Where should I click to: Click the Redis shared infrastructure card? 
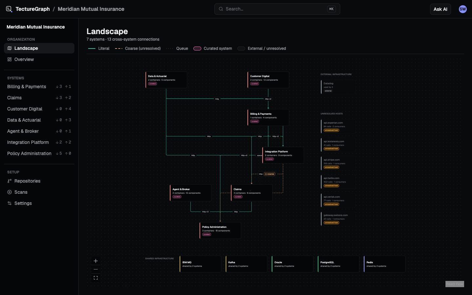[384, 264]
